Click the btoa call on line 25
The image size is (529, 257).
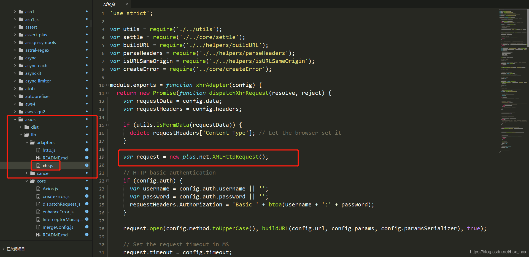click(275, 205)
